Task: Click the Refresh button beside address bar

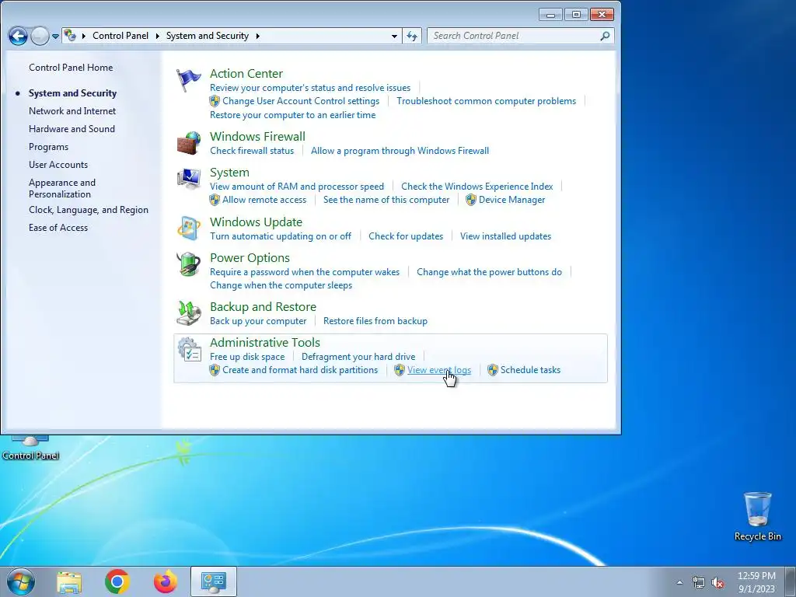Action: 412,36
